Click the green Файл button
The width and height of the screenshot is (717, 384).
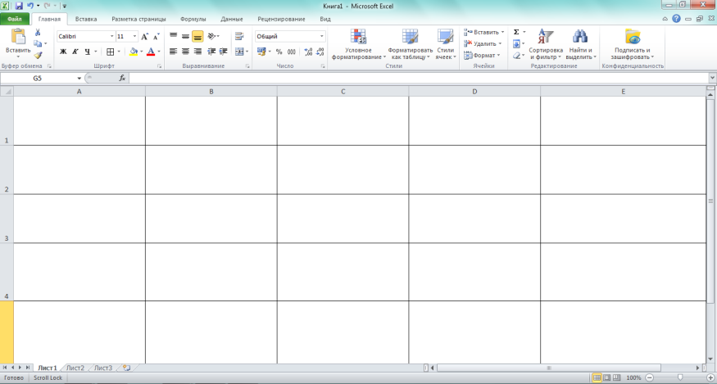tap(15, 18)
